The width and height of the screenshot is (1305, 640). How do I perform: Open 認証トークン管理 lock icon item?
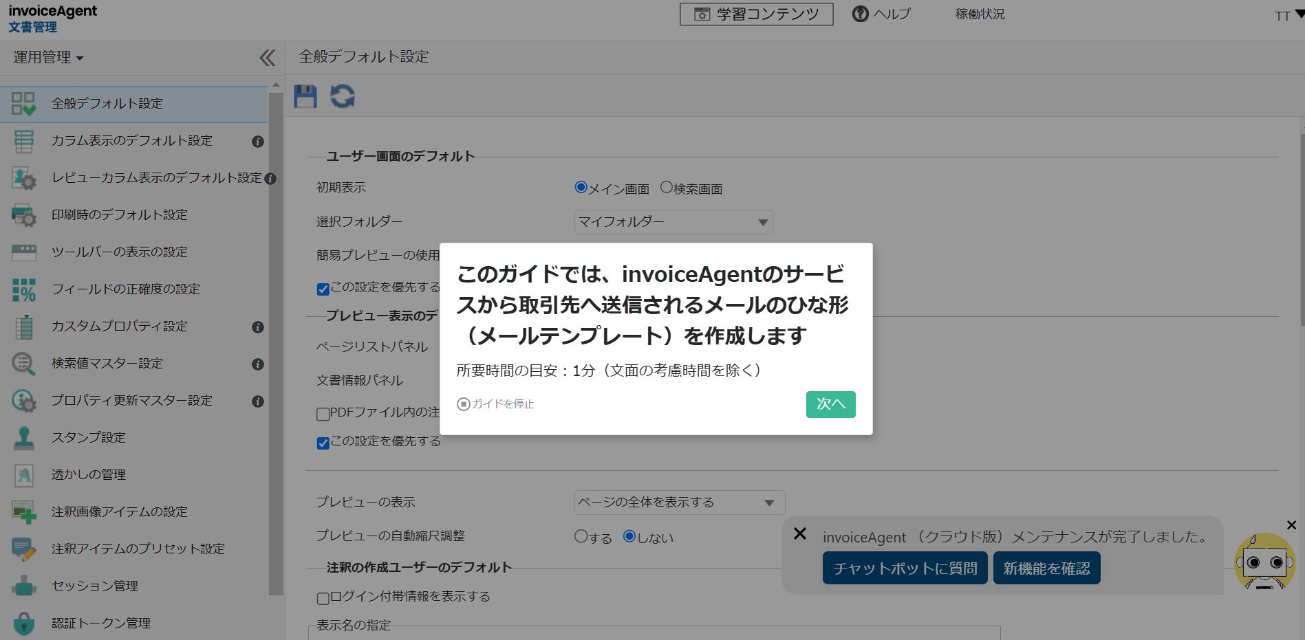pos(24,623)
